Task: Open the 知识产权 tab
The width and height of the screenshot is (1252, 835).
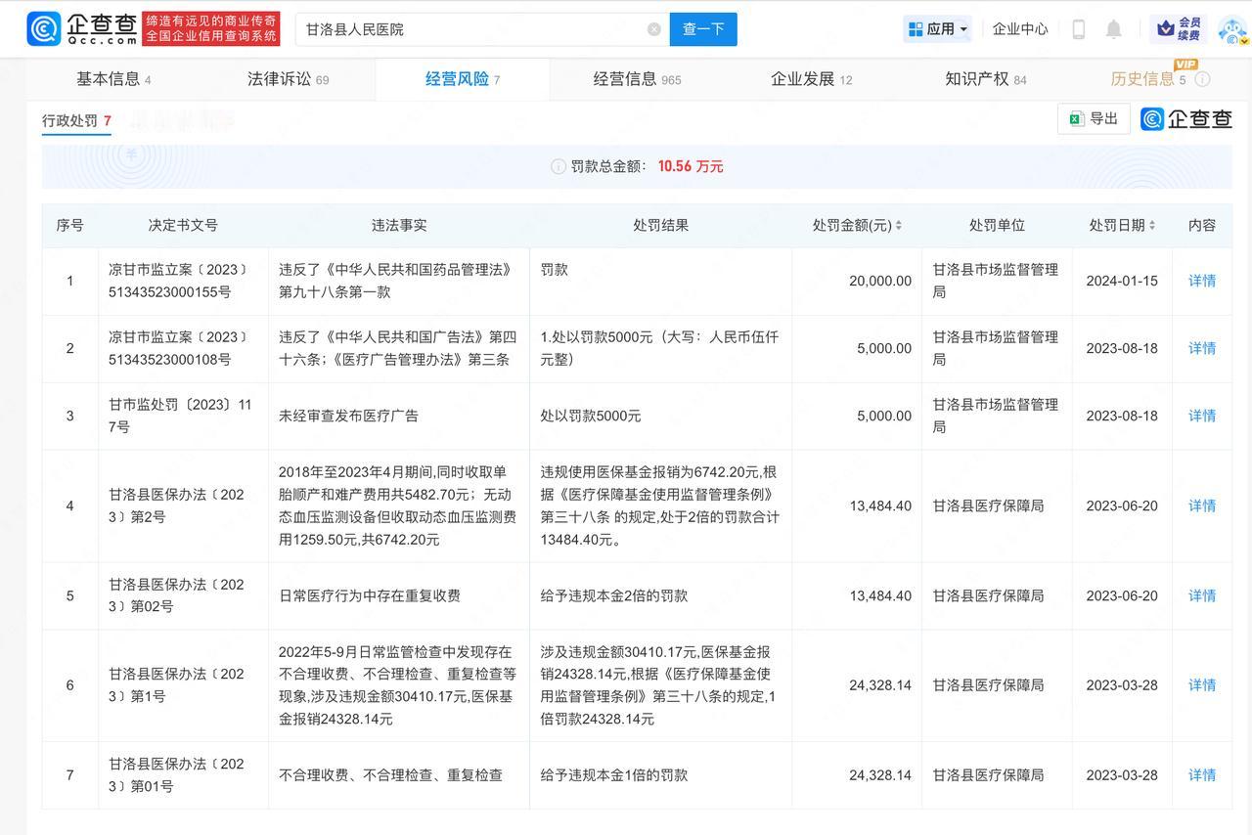Action: click(985, 79)
